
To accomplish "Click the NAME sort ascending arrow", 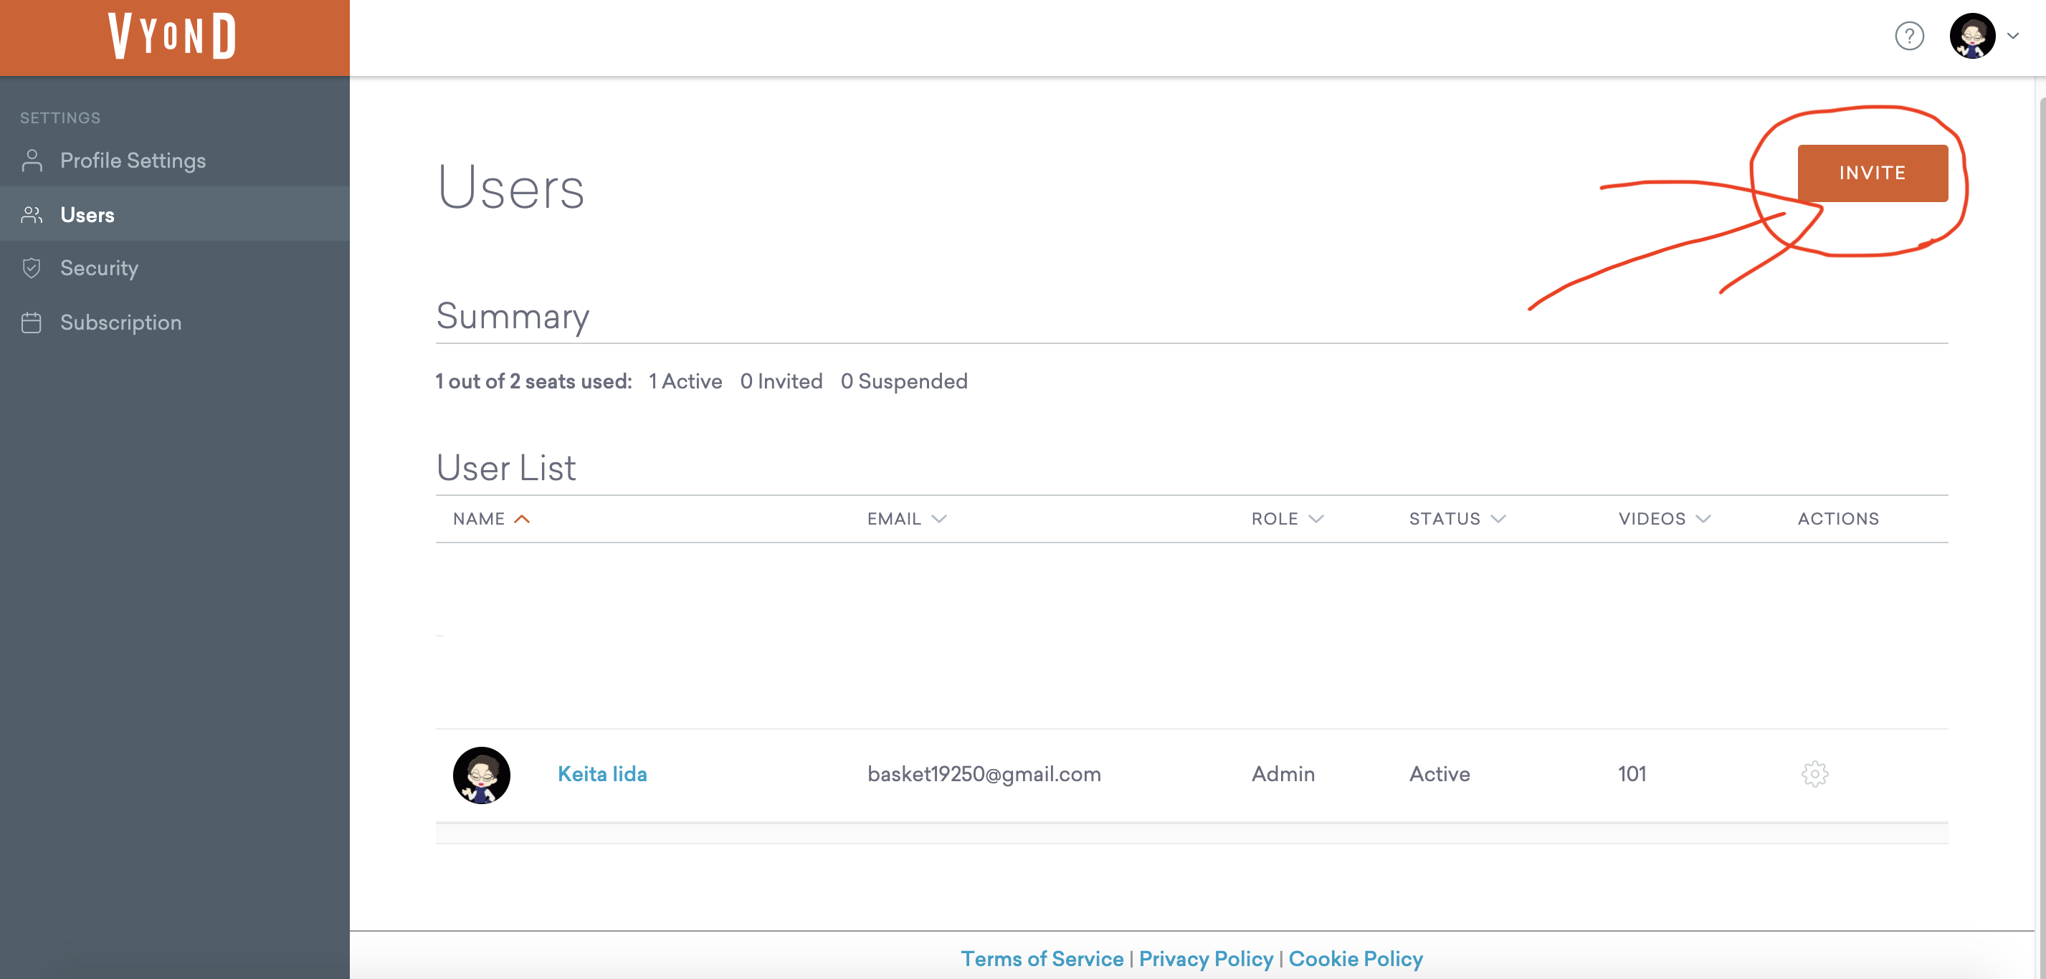I will tap(522, 520).
